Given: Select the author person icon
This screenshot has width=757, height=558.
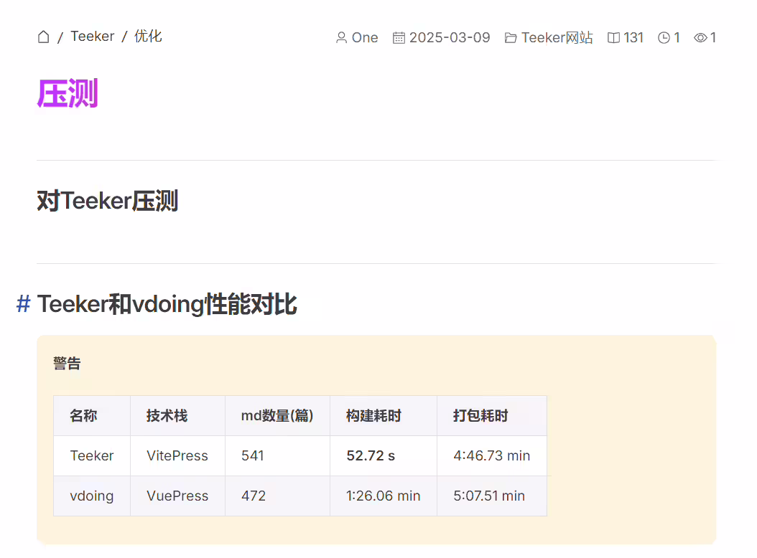Looking at the screenshot, I should click(x=341, y=37).
